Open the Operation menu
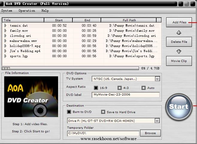 click(x=27, y=11)
